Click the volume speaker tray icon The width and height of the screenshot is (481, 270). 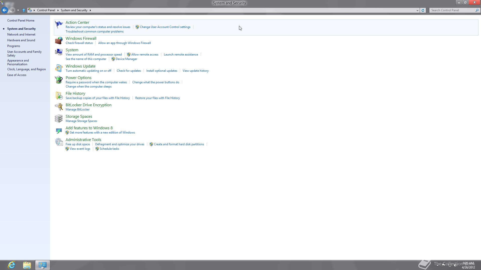pos(456,265)
